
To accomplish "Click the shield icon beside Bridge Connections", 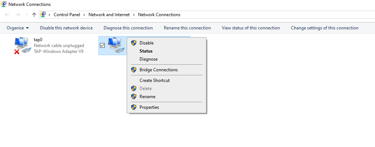I will tap(134, 70).
